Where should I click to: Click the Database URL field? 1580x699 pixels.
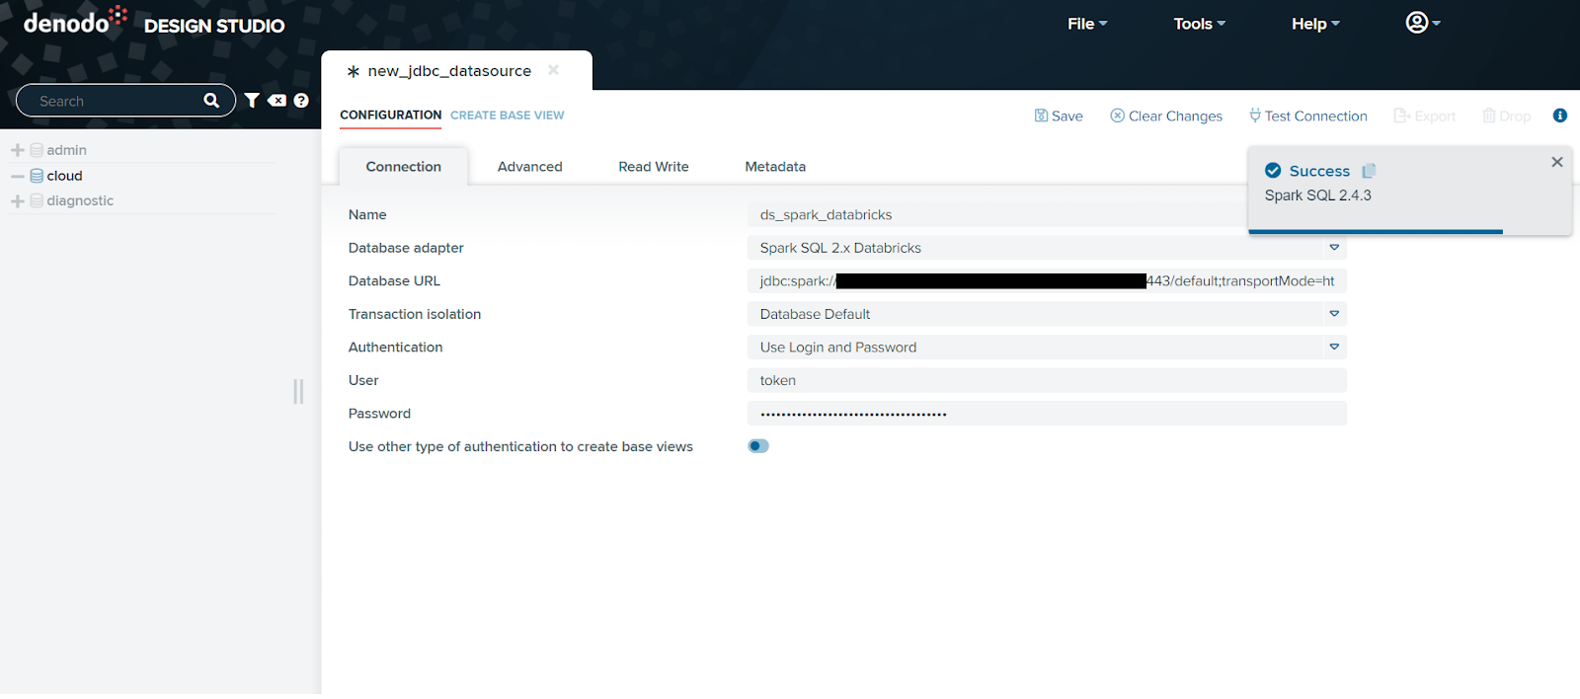click(1047, 281)
